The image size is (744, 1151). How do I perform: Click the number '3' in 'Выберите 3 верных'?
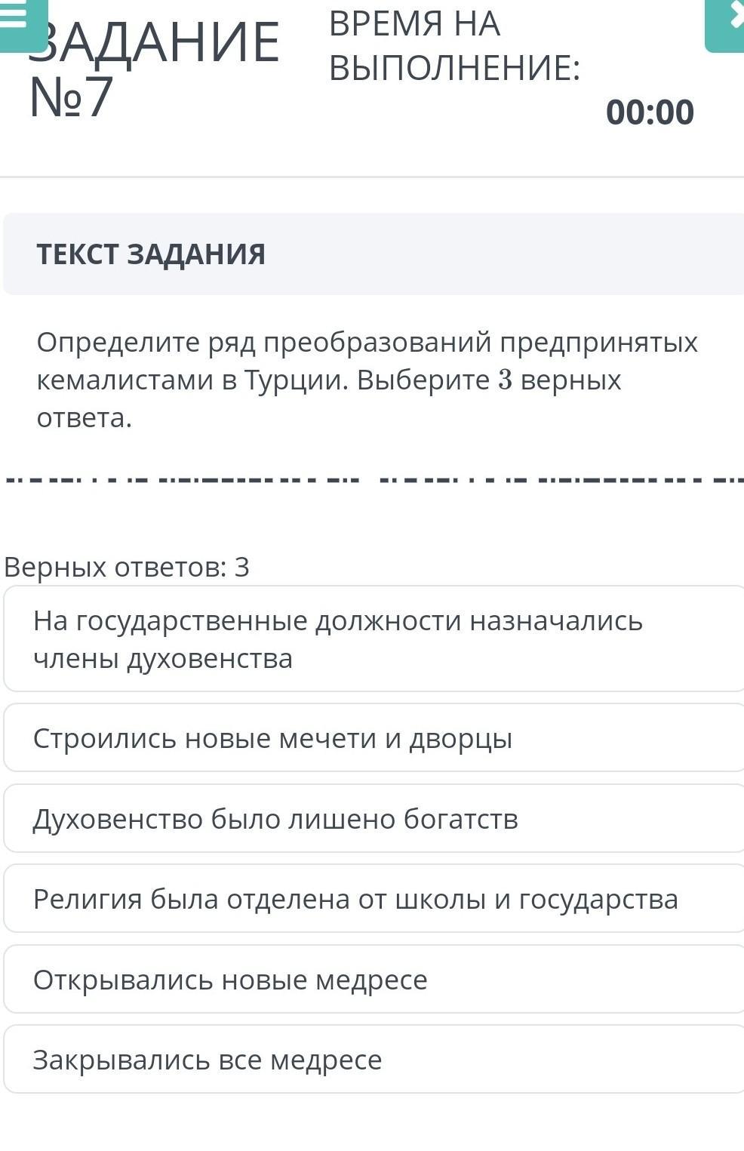505,380
